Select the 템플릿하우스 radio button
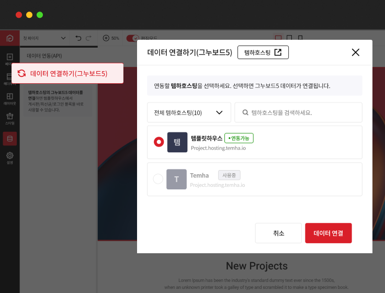 point(159,142)
